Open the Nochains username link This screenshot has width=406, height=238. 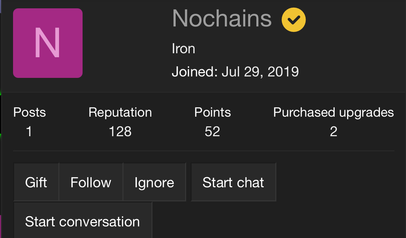[x=222, y=18]
